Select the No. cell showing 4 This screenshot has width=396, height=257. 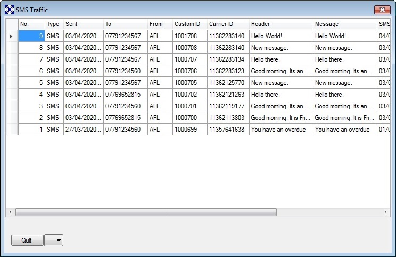[31, 94]
